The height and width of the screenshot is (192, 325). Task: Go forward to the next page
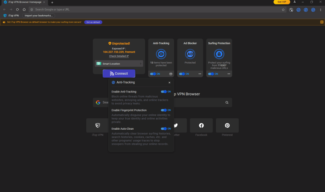(x=11, y=10)
